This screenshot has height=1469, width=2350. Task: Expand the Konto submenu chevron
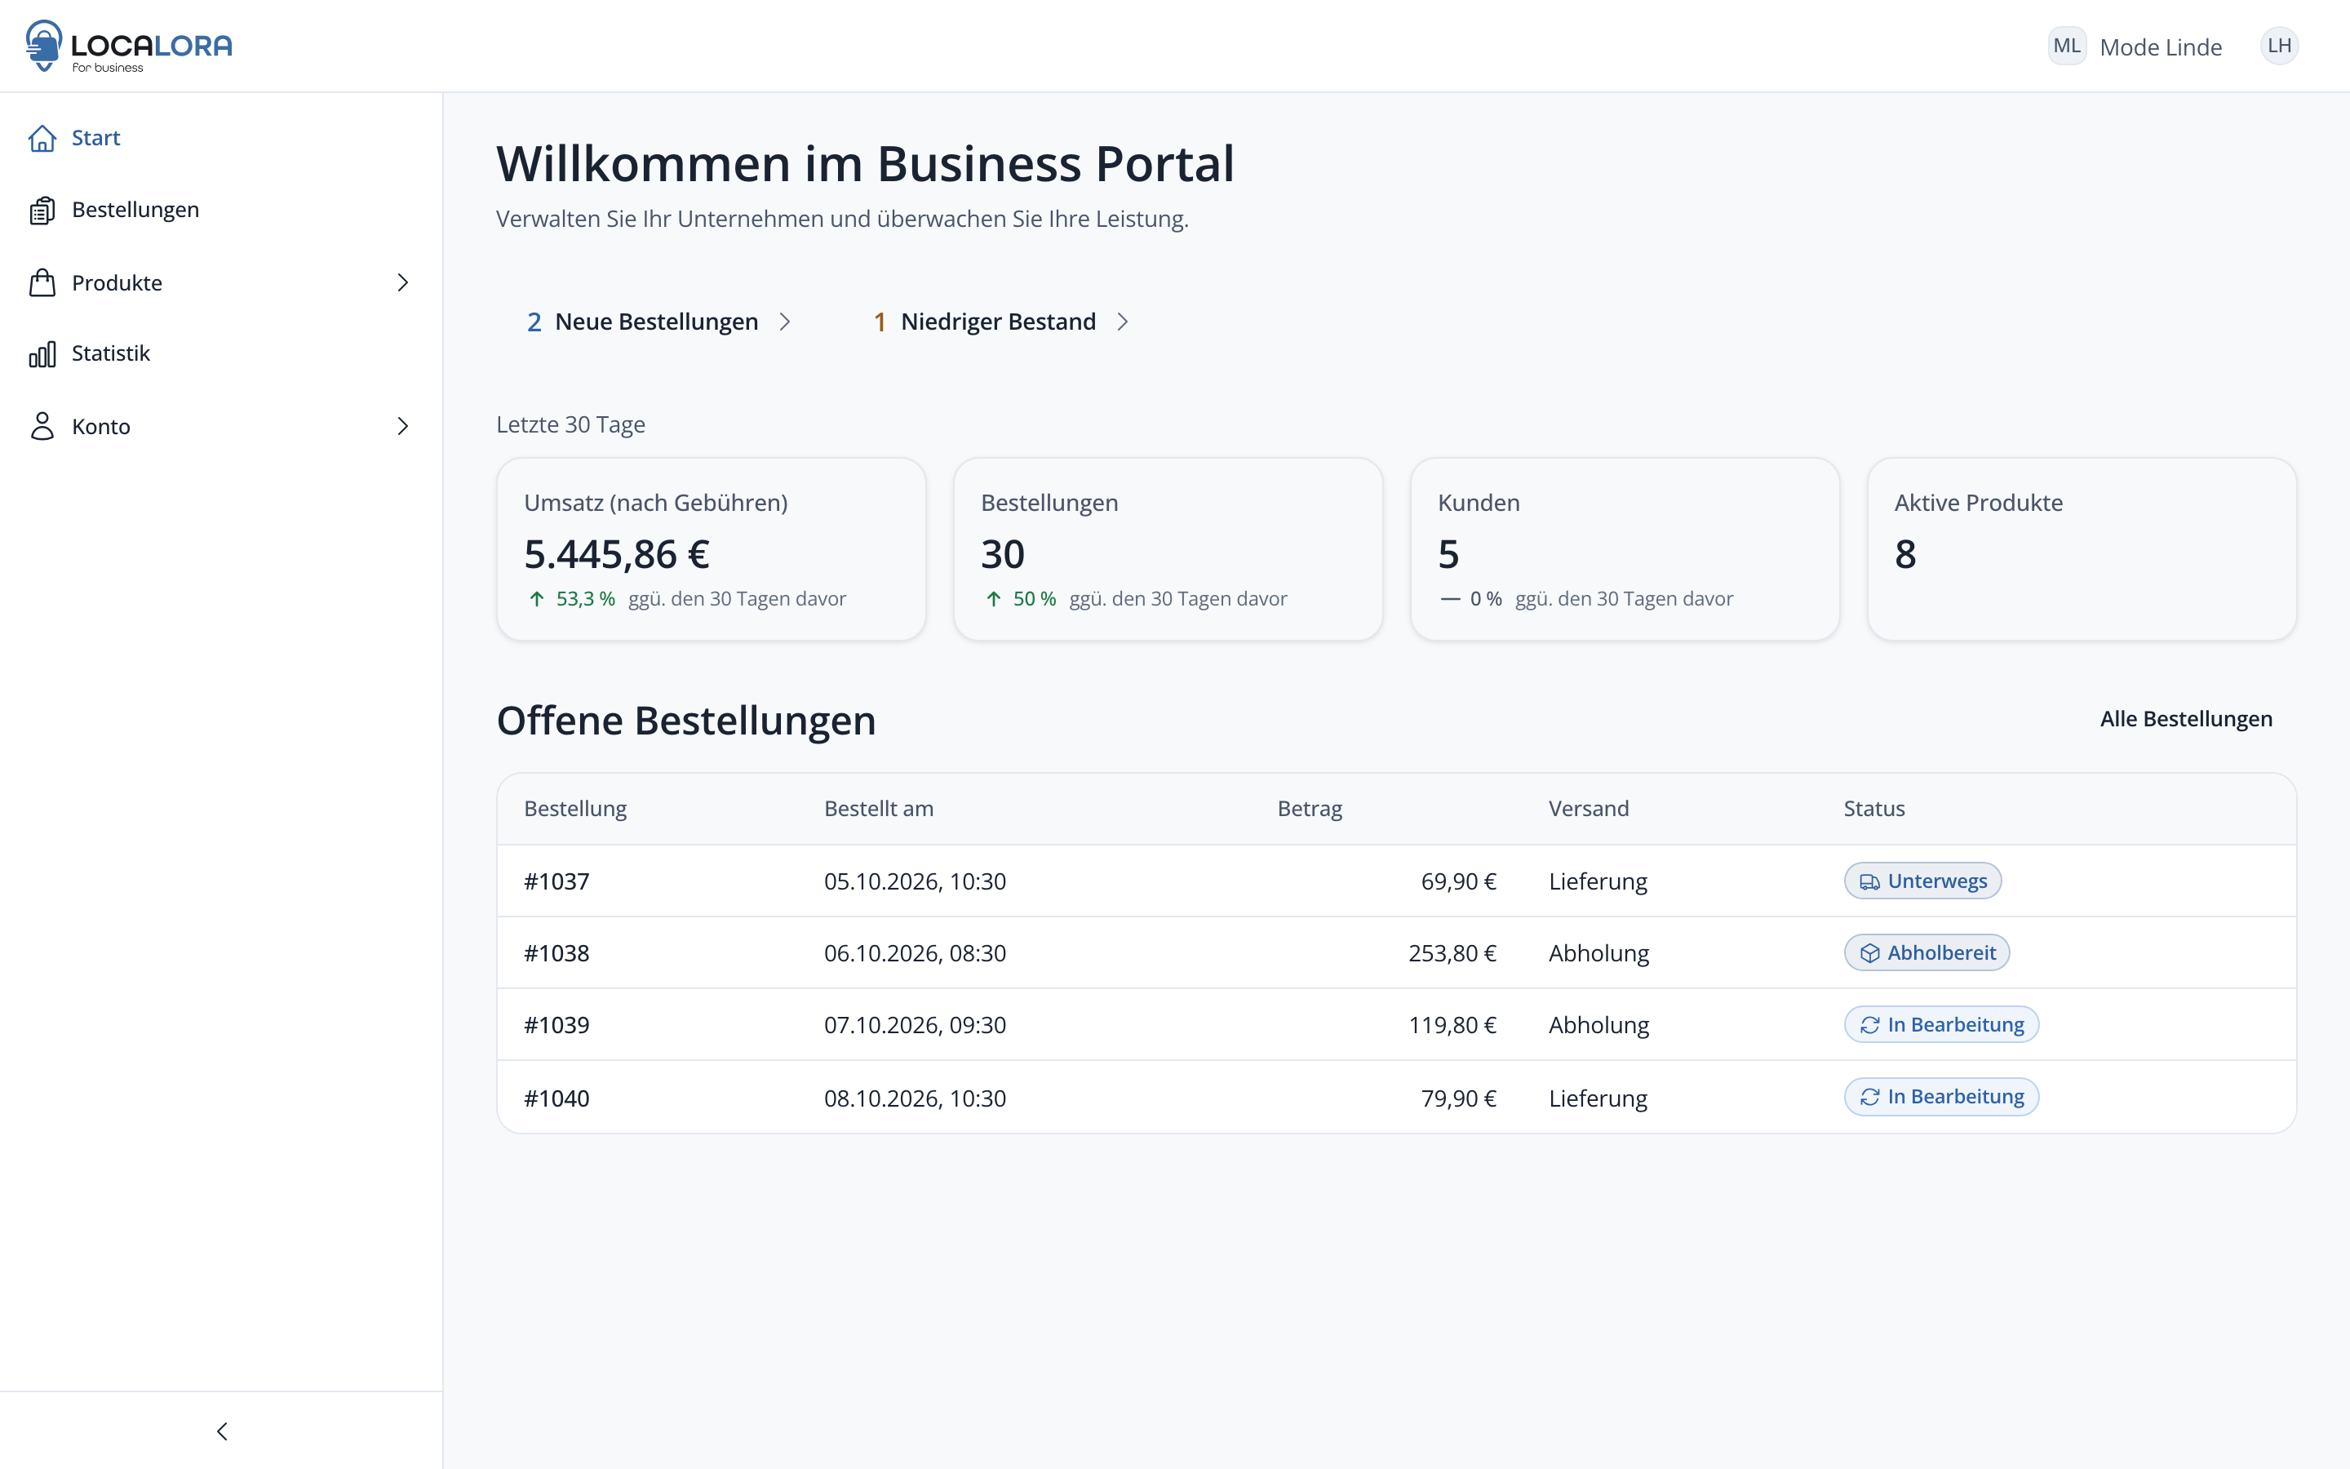tap(403, 425)
